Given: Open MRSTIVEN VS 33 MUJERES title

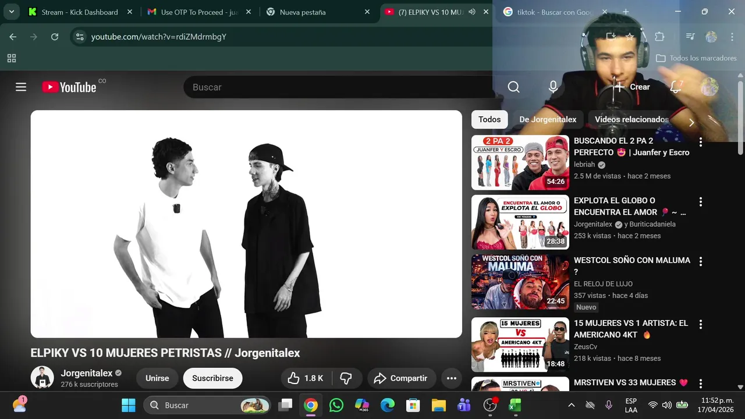Looking at the screenshot, I should pos(631,382).
